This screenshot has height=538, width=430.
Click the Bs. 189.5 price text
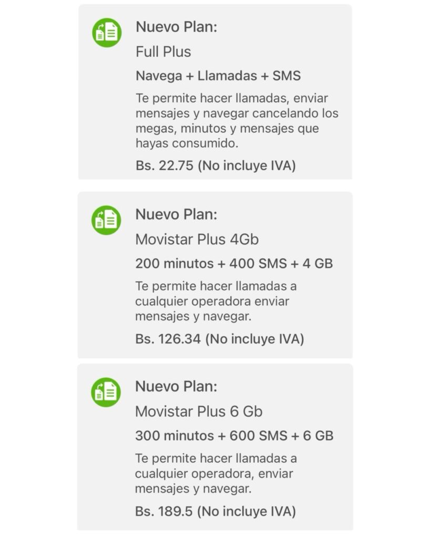[x=216, y=511]
